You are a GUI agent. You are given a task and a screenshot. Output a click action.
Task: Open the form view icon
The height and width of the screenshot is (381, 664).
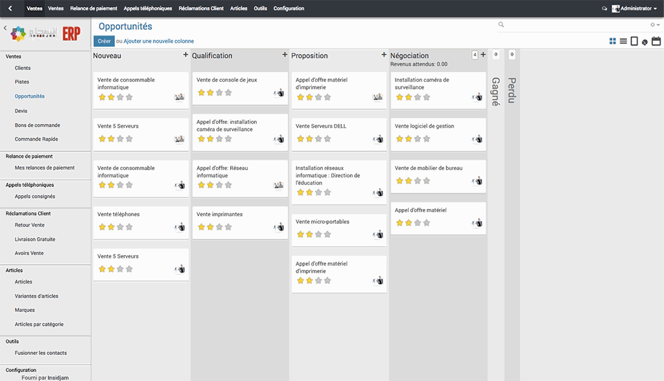(x=634, y=42)
